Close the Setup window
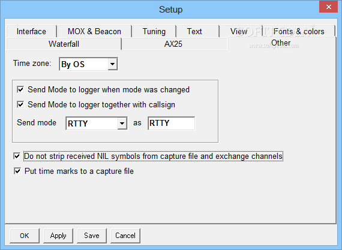This screenshot has width=342, height=250. coord(328,7)
